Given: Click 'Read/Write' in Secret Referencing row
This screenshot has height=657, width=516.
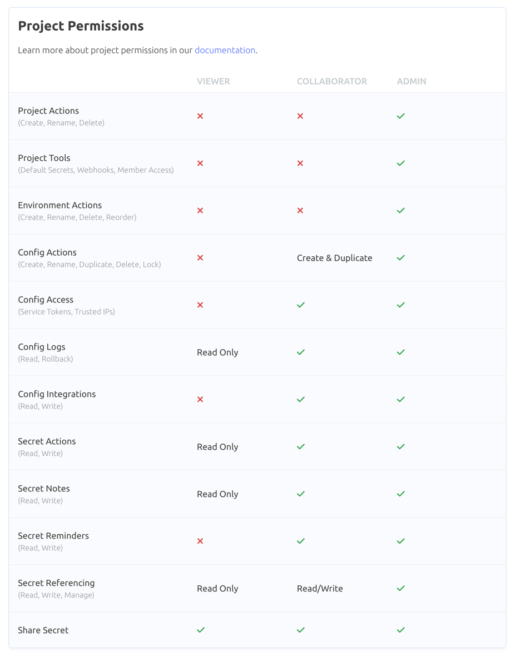Looking at the screenshot, I should click(x=320, y=589).
